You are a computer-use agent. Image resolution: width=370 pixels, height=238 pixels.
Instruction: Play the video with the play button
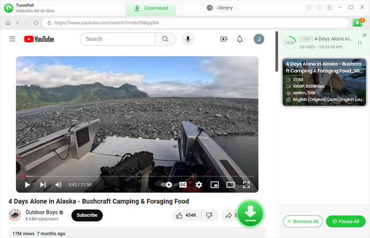[27, 185]
